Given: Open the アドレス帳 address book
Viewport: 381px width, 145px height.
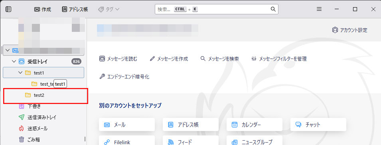Looking at the screenshot, I should tap(75, 10).
